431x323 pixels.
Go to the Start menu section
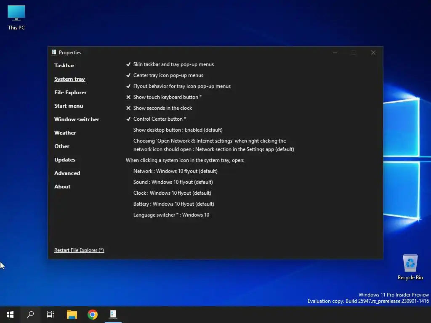(x=69, y=106)
